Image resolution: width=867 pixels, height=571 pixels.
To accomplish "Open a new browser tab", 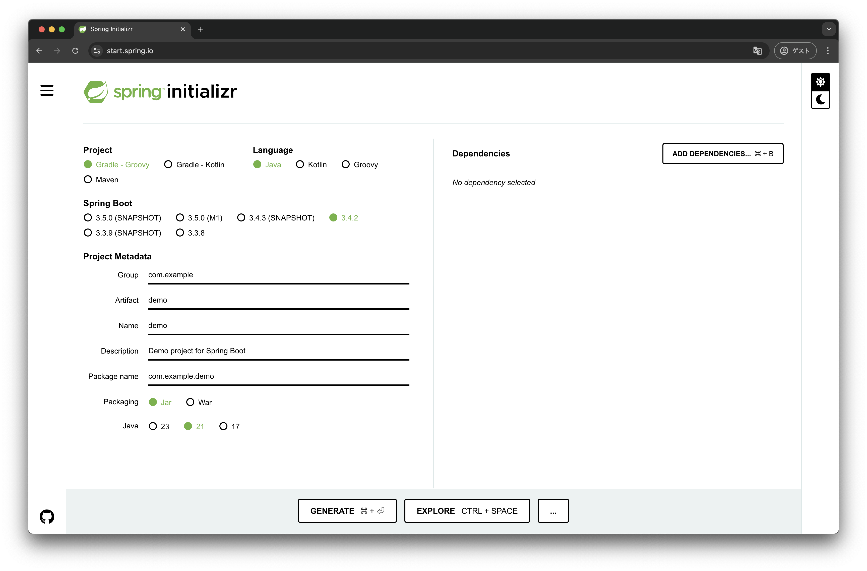I will point(201,29).
